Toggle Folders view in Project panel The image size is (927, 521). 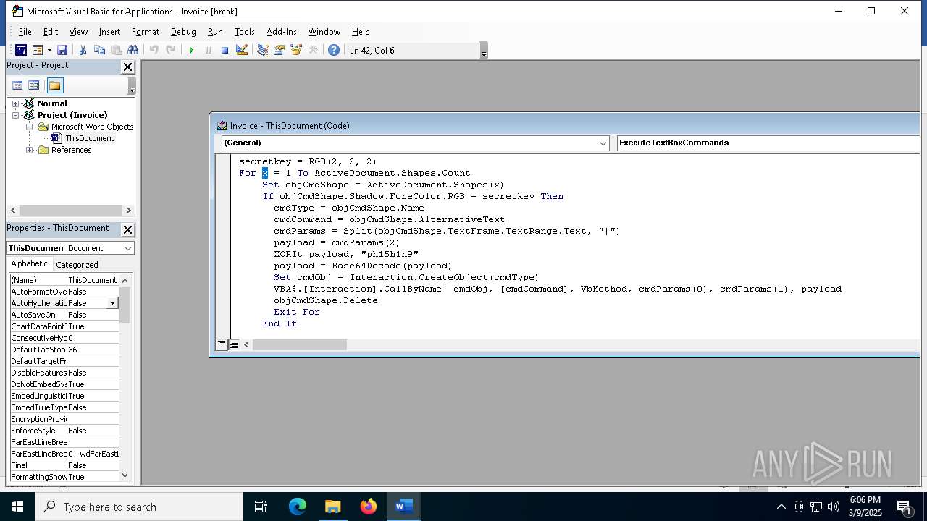pos(55,85)
